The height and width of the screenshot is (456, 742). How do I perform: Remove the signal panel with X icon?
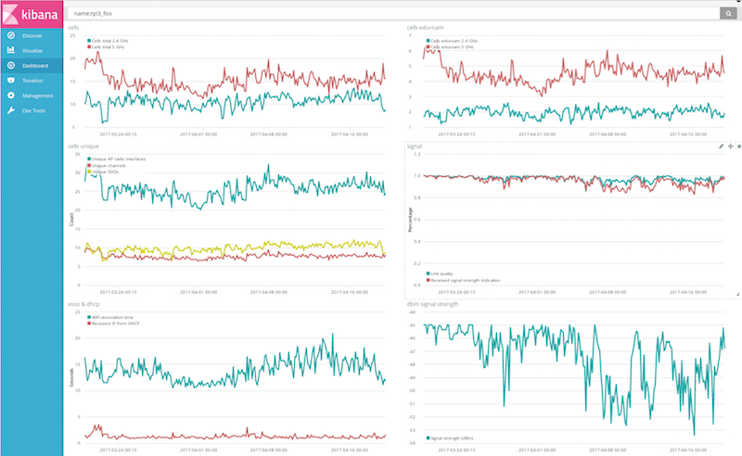738,146
